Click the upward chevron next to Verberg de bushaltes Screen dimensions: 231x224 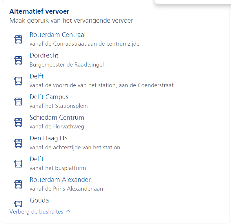pyautogui.click(x=68, y=211)
